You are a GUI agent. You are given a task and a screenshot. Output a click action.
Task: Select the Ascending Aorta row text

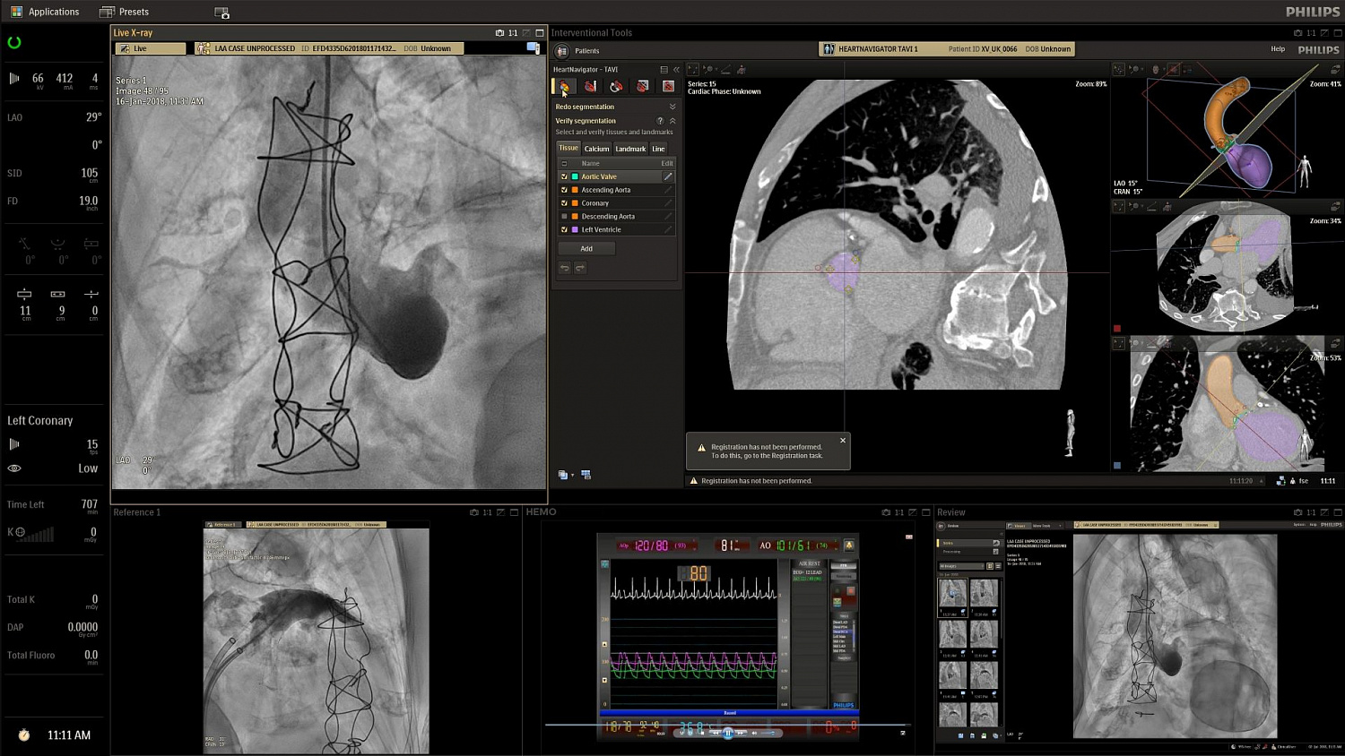coord(606,190)
